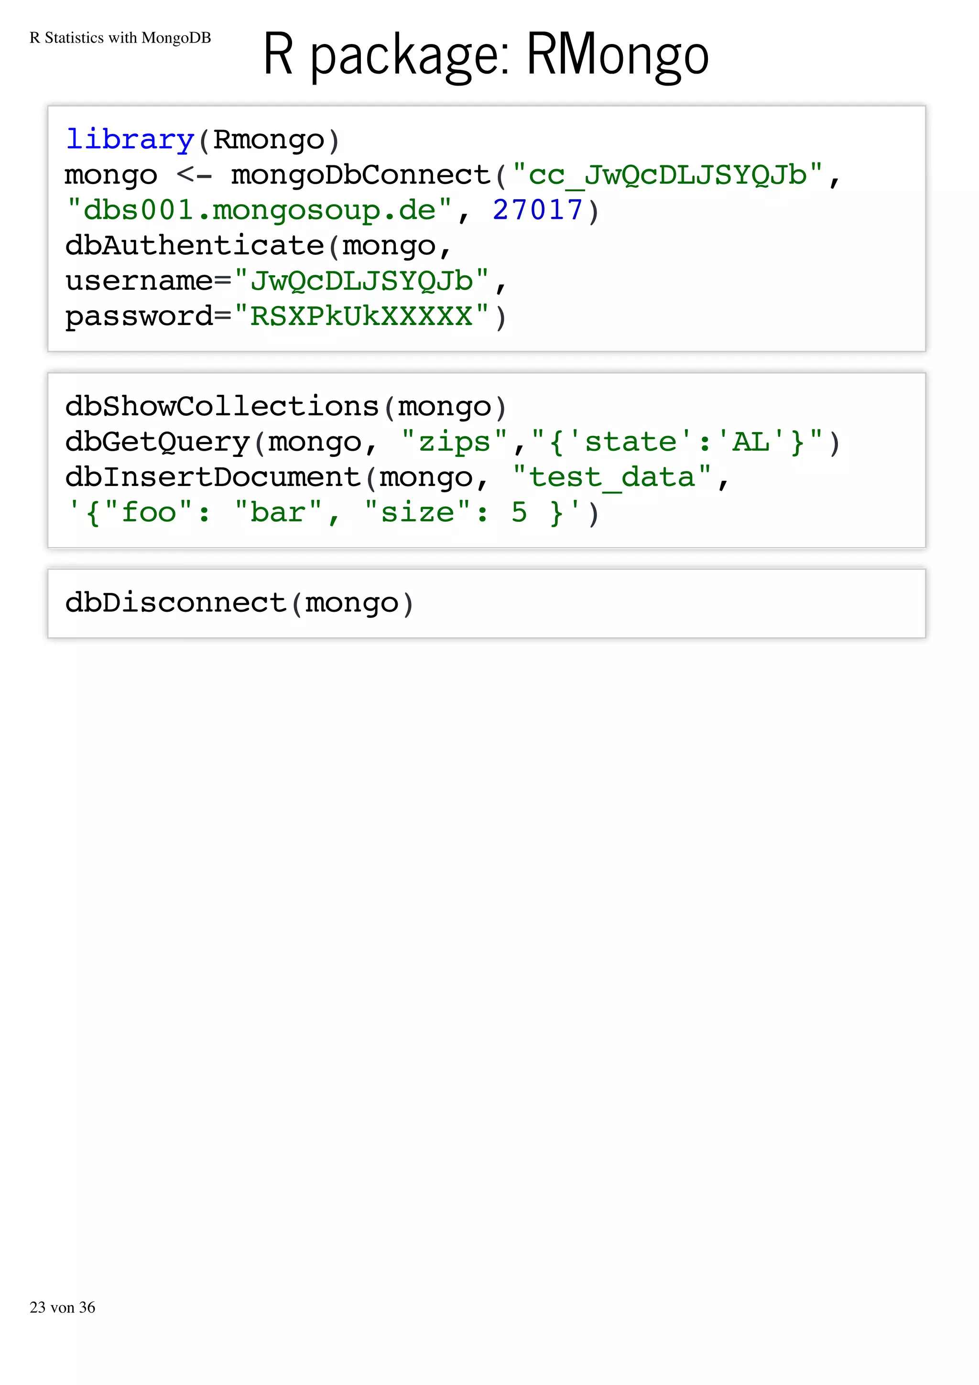Click the dbGetQuery 'zips' code line
Screen dimensions: 979x1385
452,442
